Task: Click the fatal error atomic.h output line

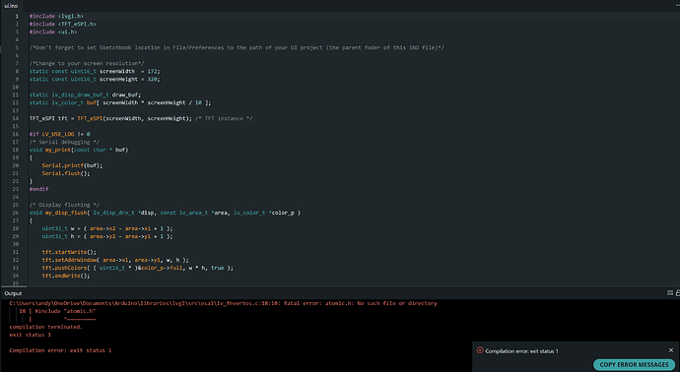Action: tap(223, 303)
